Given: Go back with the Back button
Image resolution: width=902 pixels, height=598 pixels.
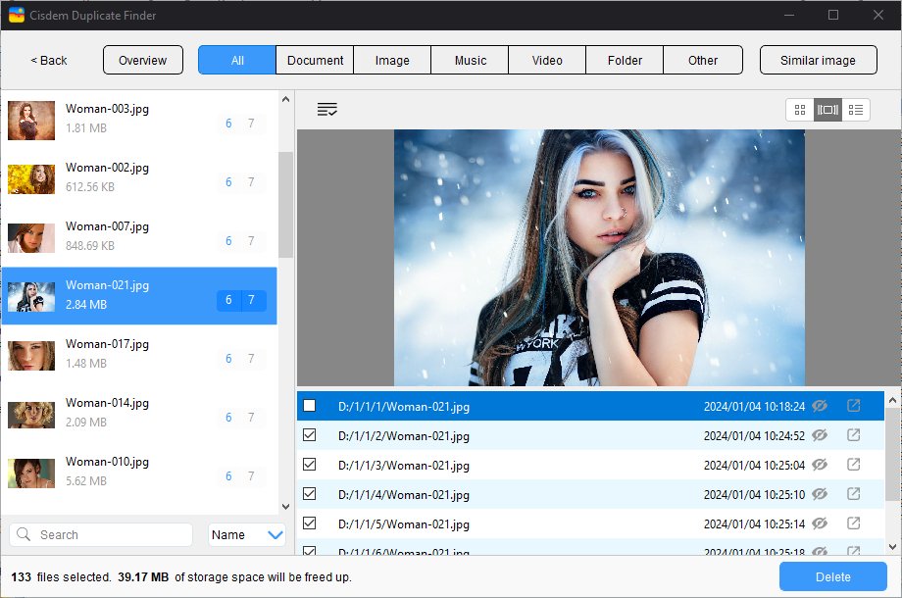Looking at the screenshot, I should 49,60.
